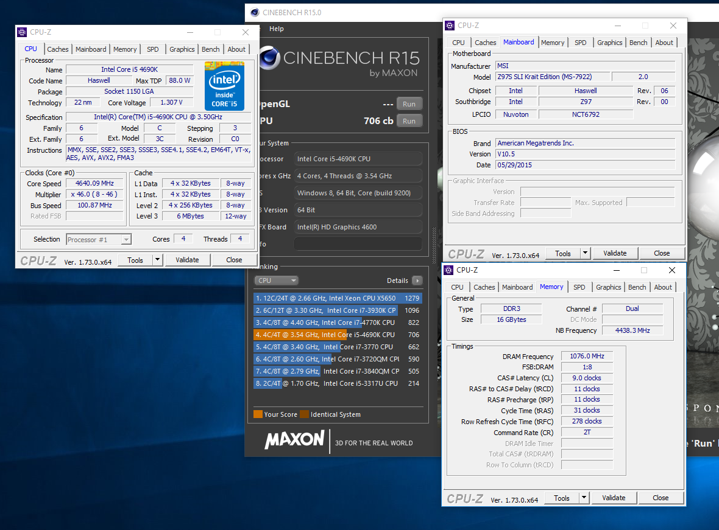Click Close in processor CPU-Z window
Screen dimensions: 719x530
click(x=234, y=260)
